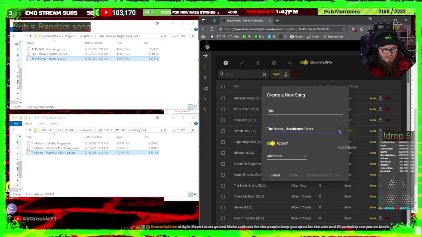Open the Success Page bookmark

[333, 37]
